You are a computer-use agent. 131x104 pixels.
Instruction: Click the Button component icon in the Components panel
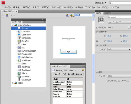19,28
